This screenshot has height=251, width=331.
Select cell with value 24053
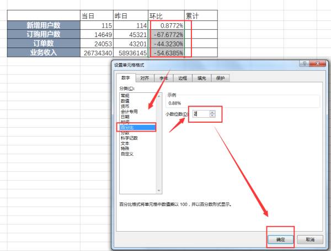point(97,43)
